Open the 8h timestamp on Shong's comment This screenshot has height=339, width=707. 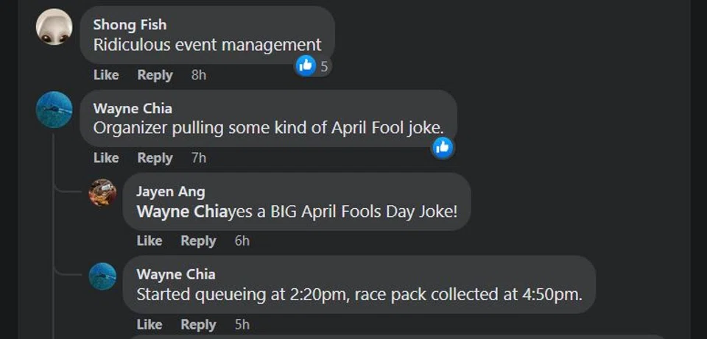pos(199,75)
